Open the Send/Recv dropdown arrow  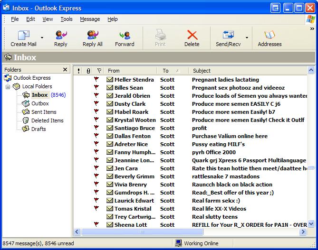point(247,37)
